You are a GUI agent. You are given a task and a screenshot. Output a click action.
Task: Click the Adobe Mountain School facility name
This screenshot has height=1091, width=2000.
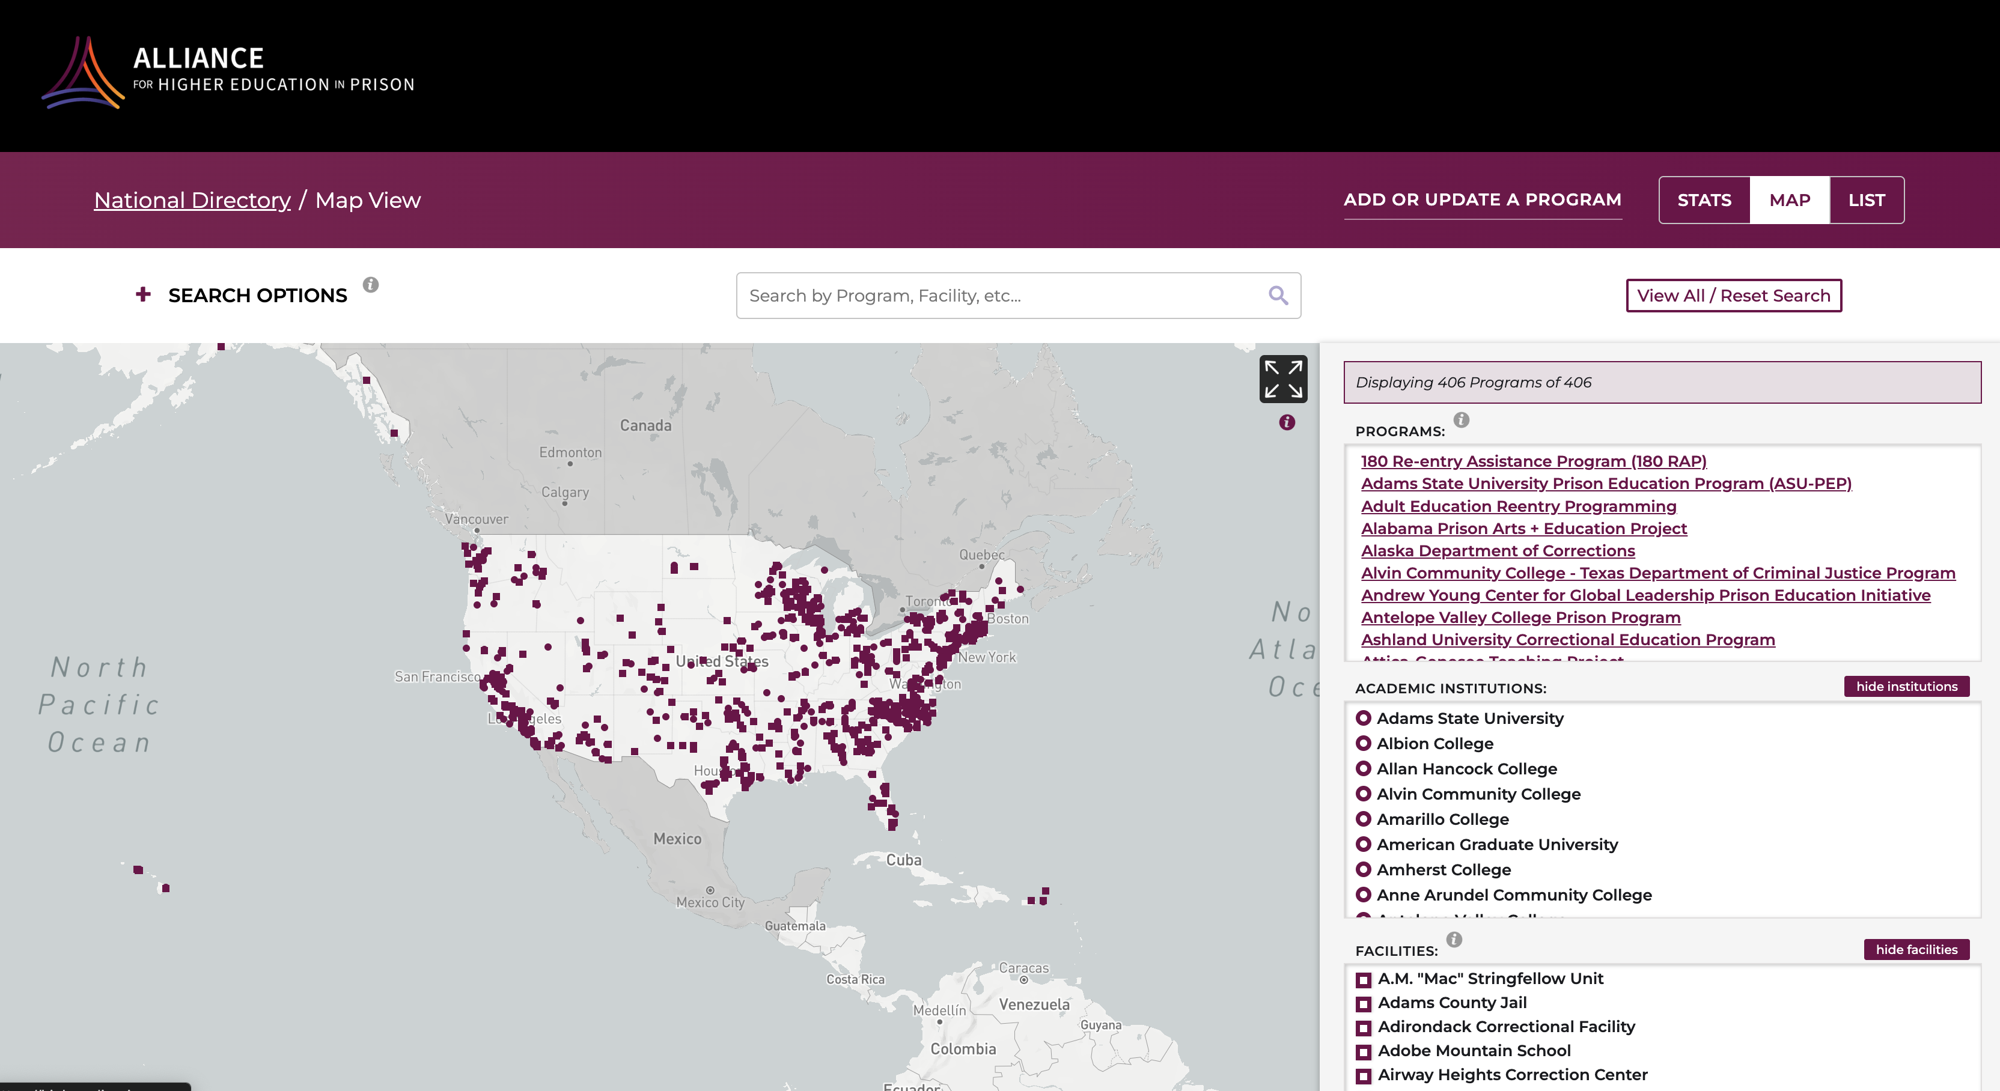[x=1474, y=1051]
